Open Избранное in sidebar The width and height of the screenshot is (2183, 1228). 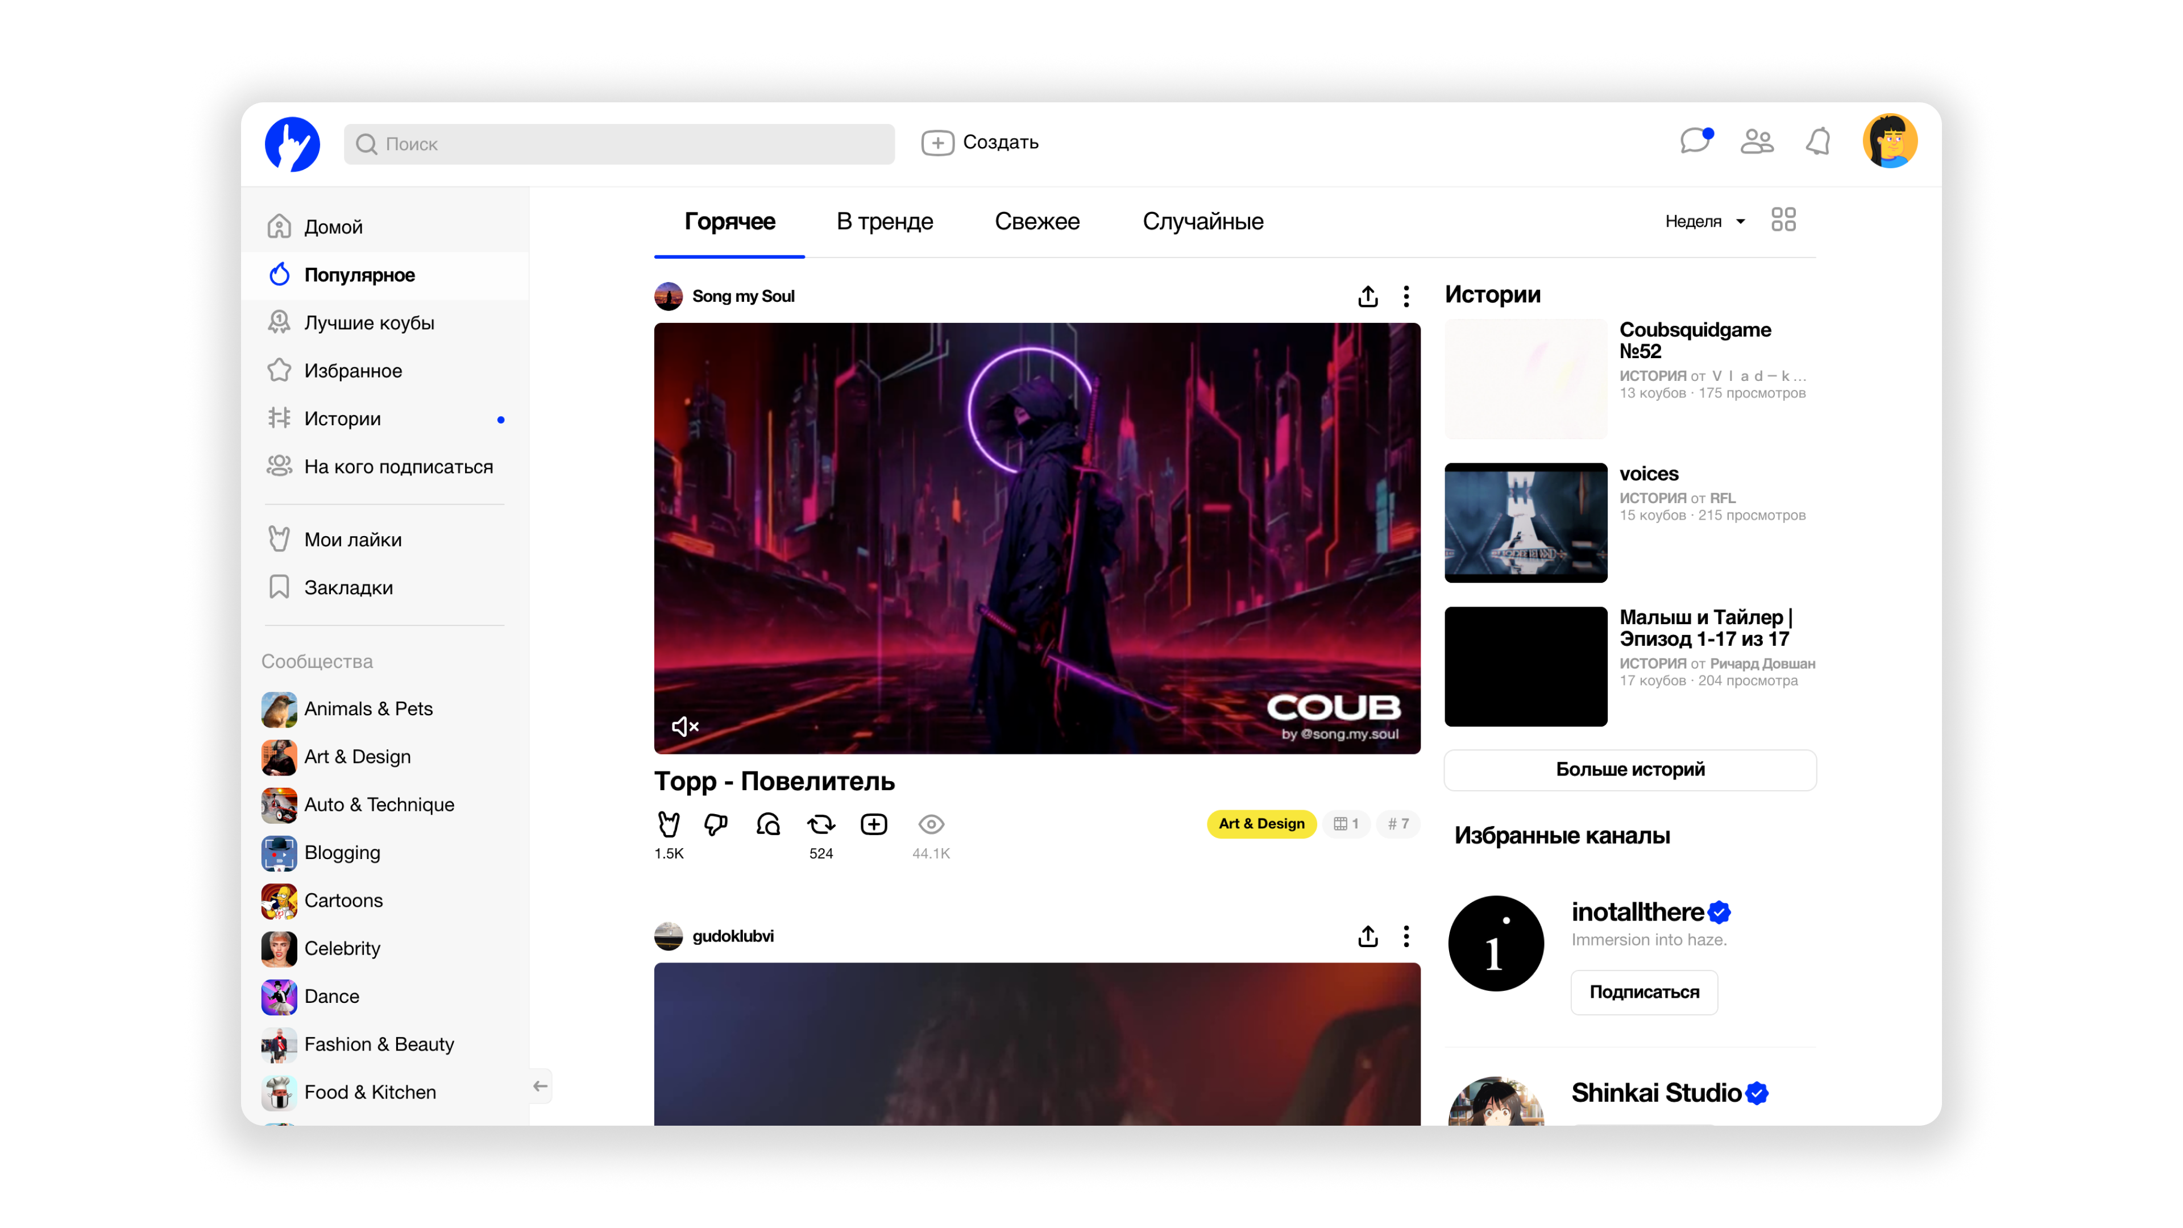click(385, 370)
